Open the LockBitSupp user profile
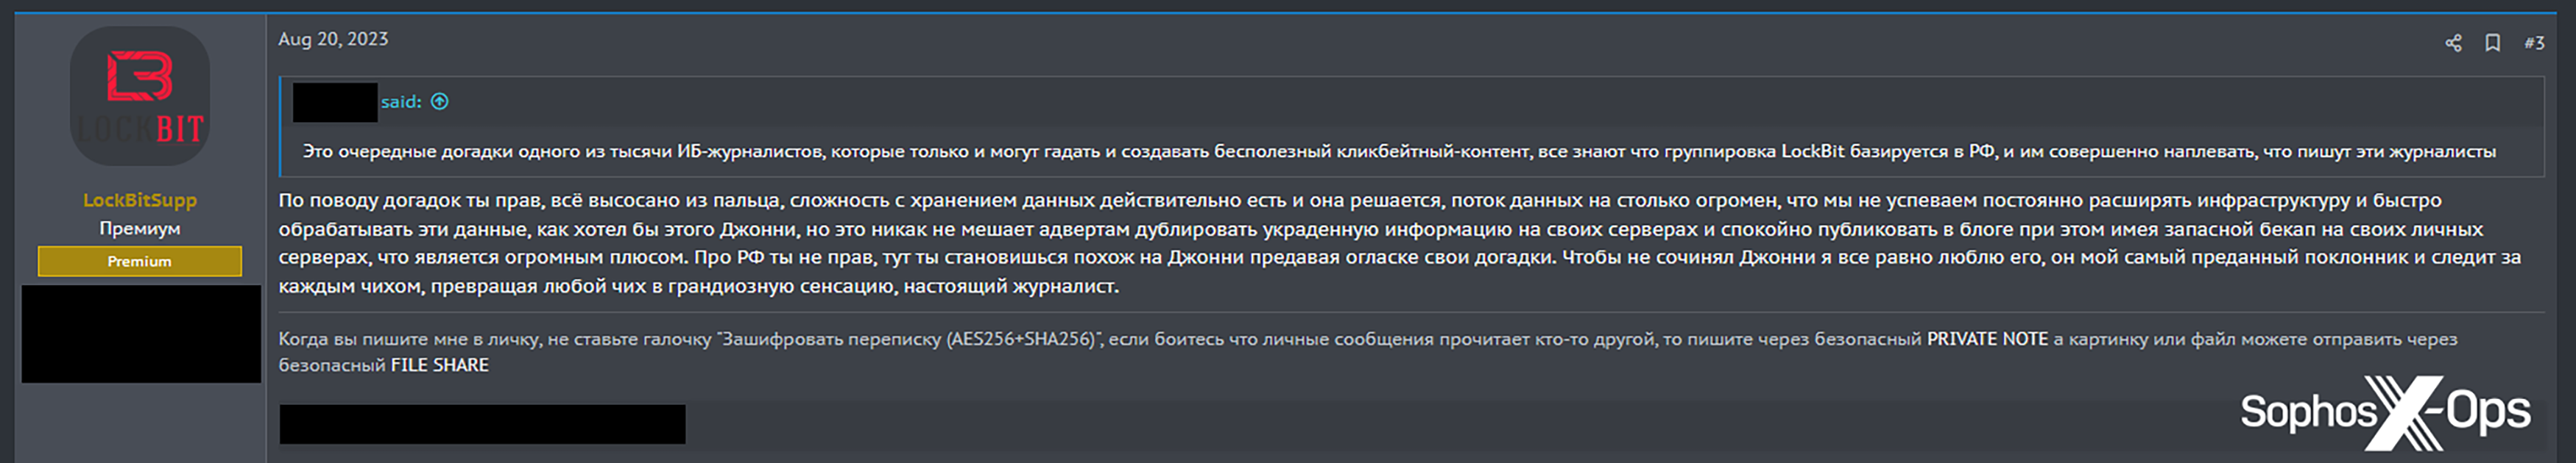 tap(140, 200)
